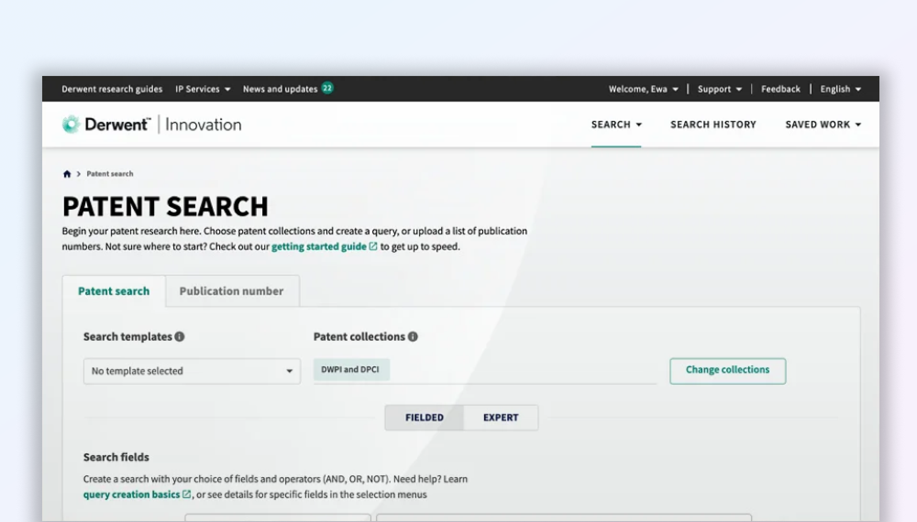The image size is (917, 522).
Task: Open the Welcome, Ewa account menu
Action: tap(643, 89)
